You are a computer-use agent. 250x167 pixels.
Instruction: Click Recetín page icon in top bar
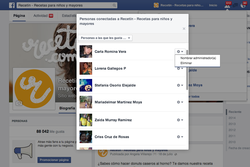[x=156, y=5]
